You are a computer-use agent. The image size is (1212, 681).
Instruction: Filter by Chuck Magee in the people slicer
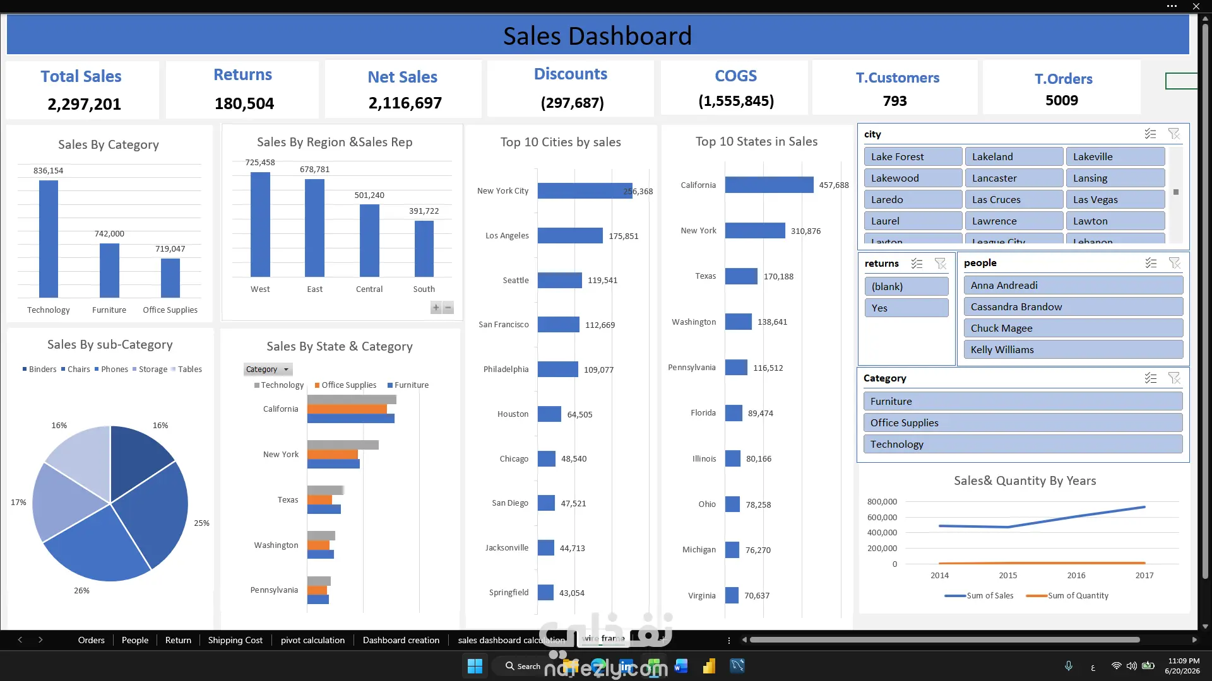[1073, 328]
